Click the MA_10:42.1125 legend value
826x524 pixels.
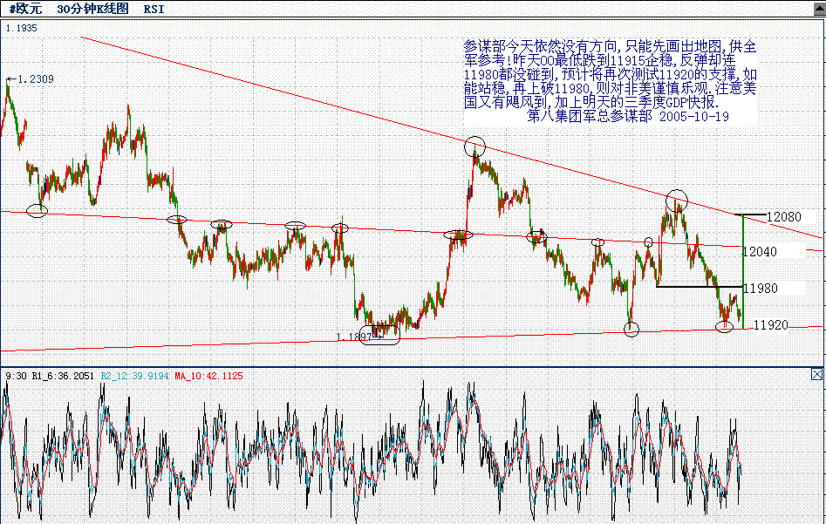click(209, 376)
